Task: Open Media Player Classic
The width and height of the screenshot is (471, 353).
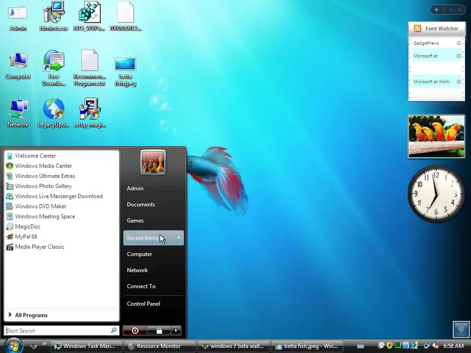Action: coord(62,247)
